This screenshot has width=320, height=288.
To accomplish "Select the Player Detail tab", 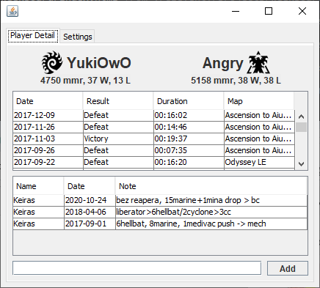I will tap(33, 36).
